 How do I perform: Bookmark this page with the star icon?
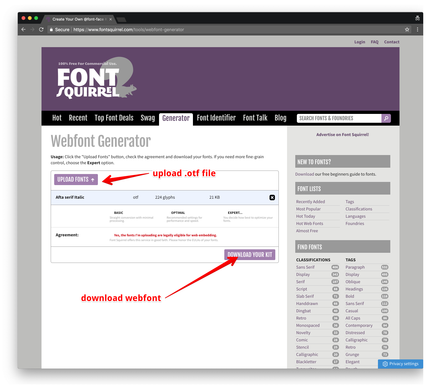point(407,29)
